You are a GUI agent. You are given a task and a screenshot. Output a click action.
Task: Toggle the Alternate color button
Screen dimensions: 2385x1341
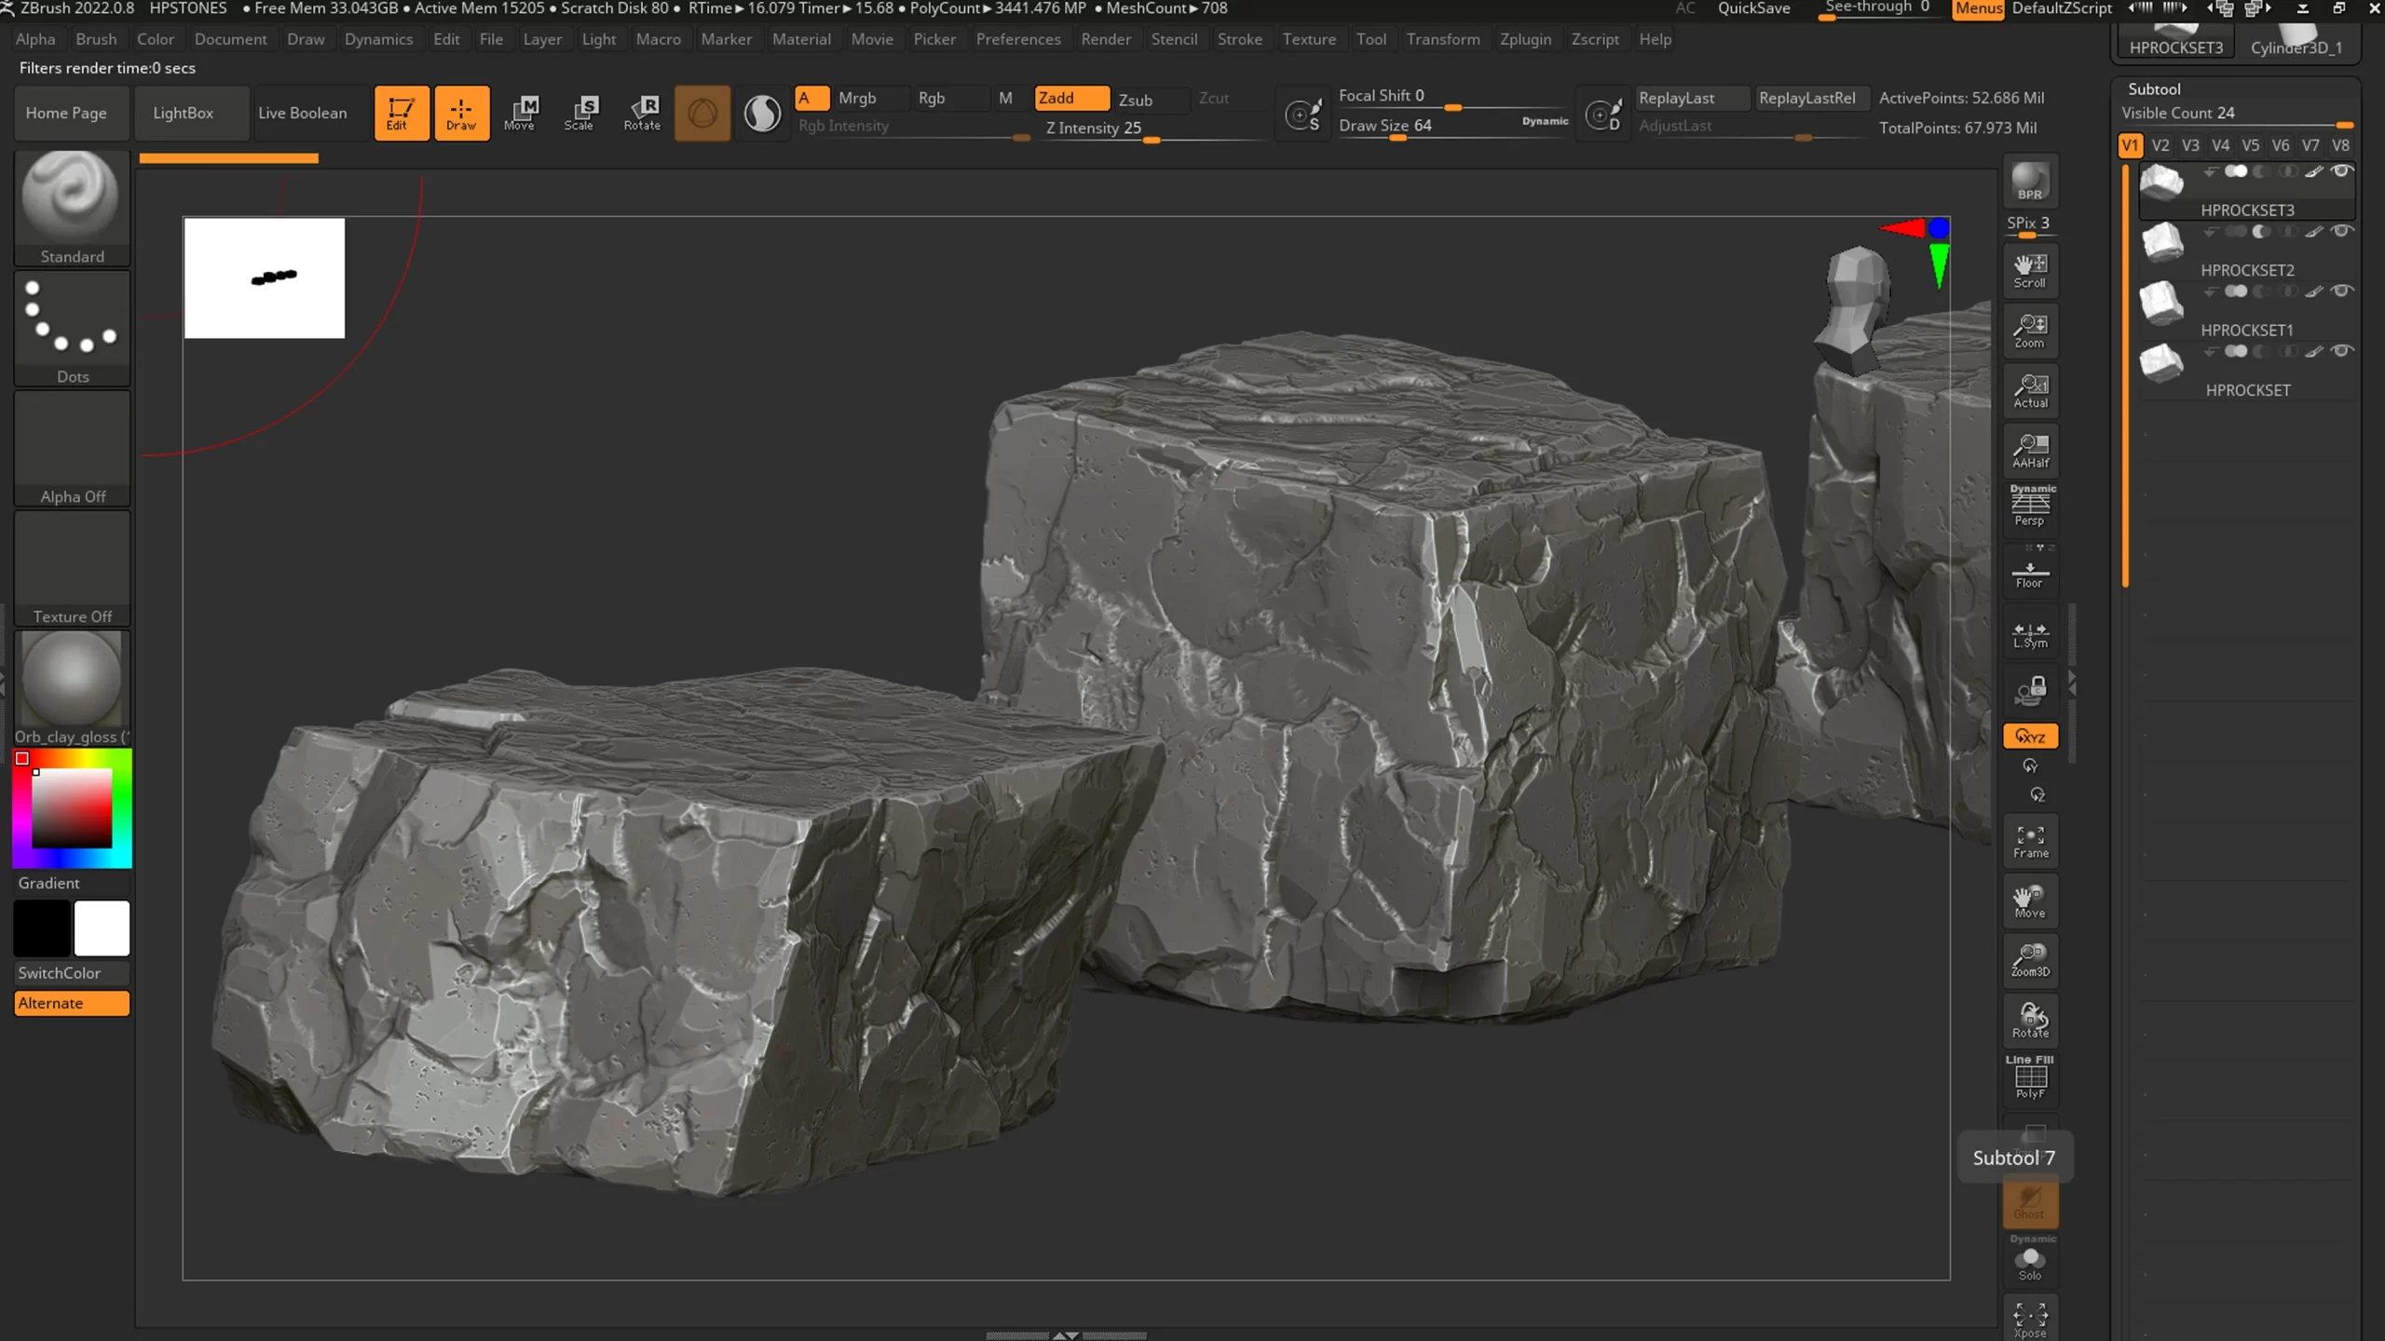[x=72, y=1003]
